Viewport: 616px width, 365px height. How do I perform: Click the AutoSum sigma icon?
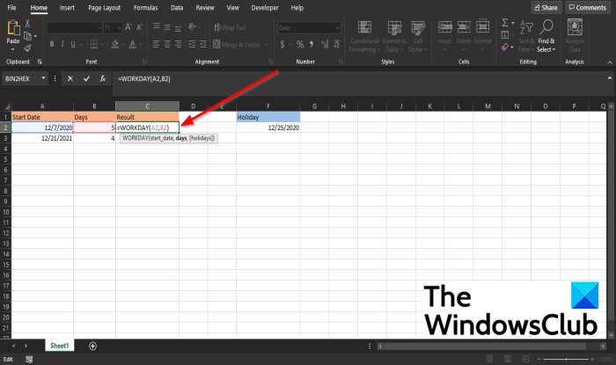pyautogui.click(x=505, y=23)
